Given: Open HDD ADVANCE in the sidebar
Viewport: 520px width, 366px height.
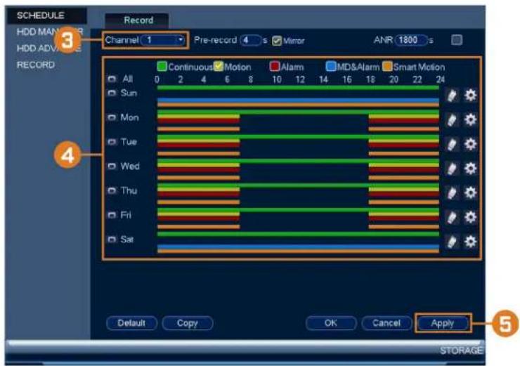Looking at the screenshot, I should tap(49, 48).
